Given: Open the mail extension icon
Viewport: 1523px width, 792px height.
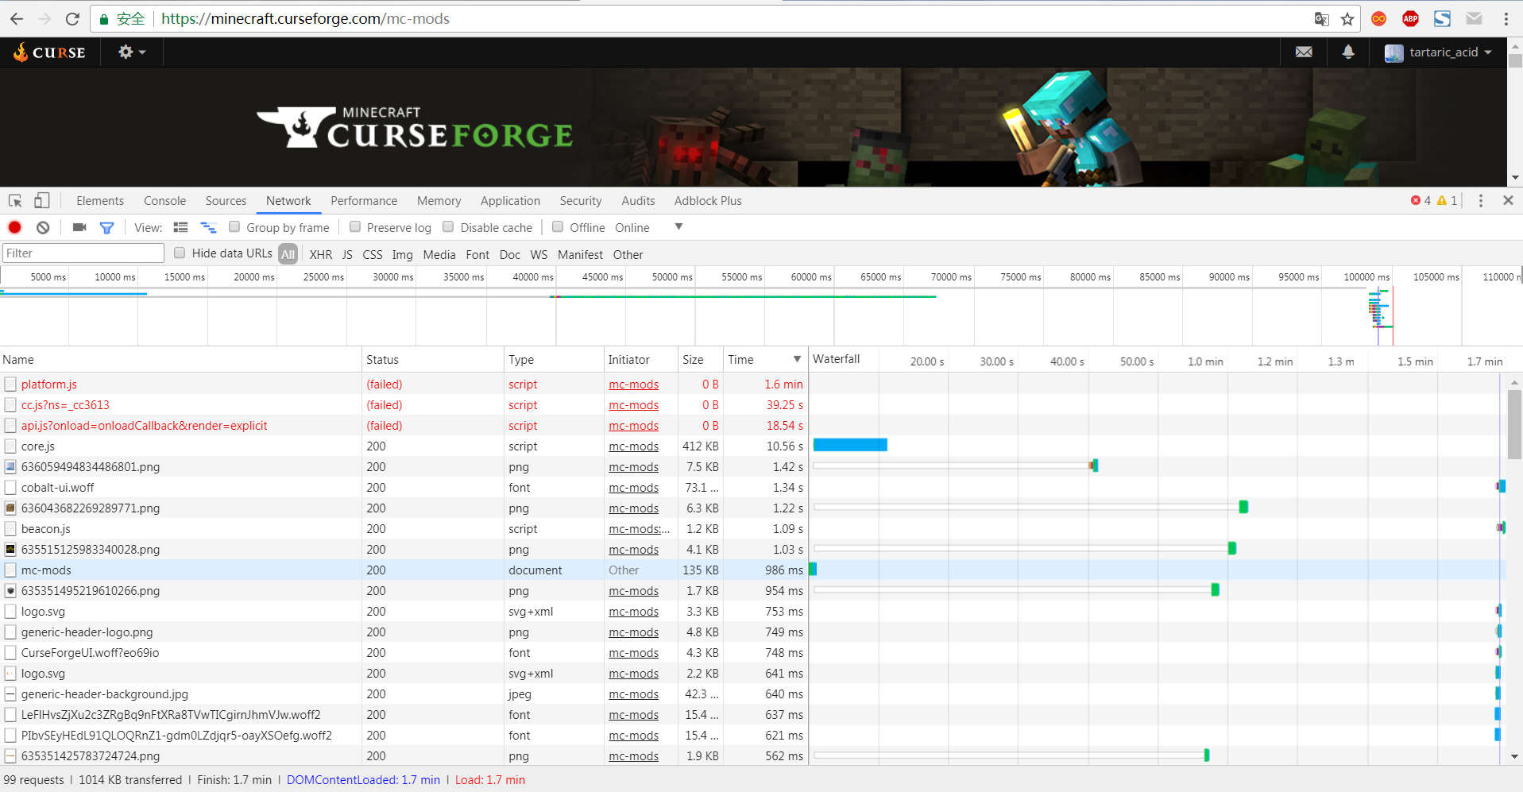Looking at the screenshot, I should coord(1474,19).
